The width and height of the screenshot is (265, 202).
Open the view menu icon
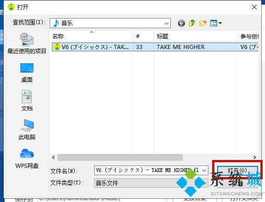coord(216,23)
